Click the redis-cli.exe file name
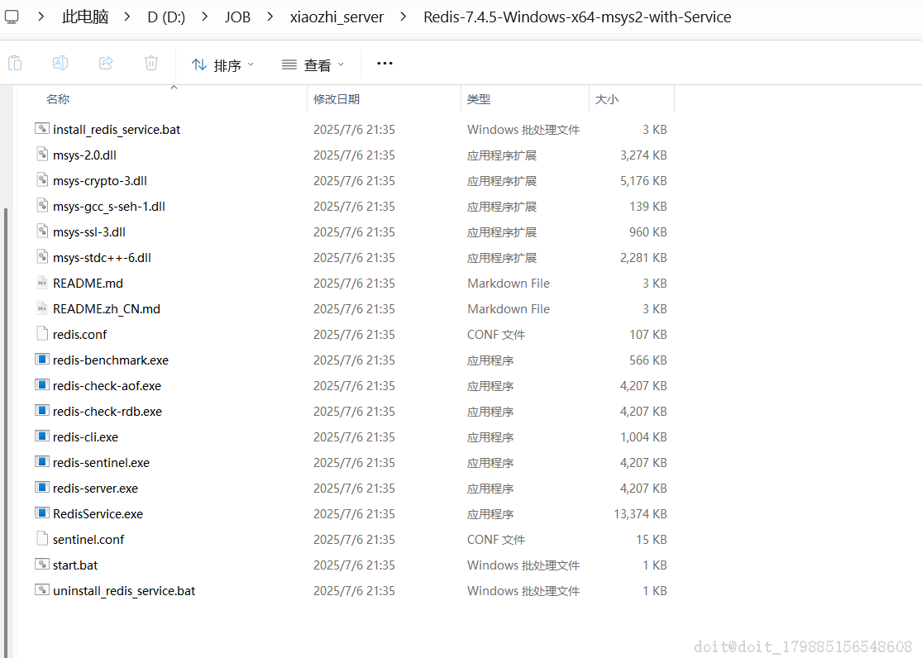The image size is (922, 658). click(85, 437)
